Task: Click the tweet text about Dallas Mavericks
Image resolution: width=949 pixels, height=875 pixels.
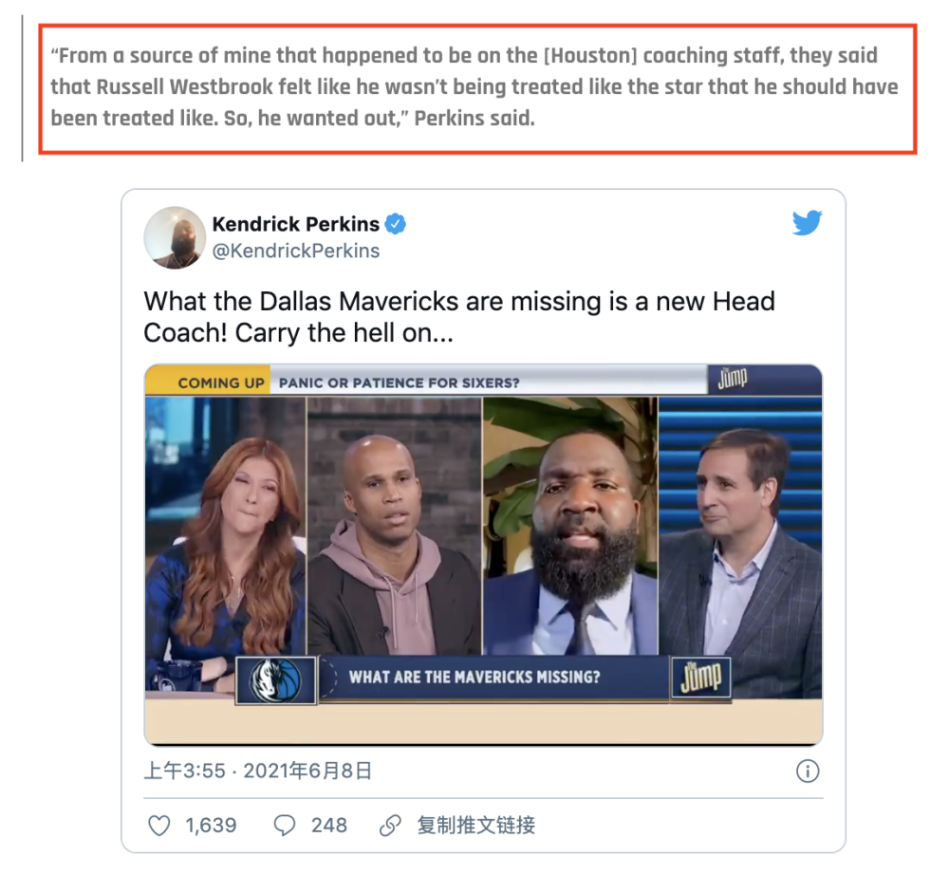Action: [459, 317]
